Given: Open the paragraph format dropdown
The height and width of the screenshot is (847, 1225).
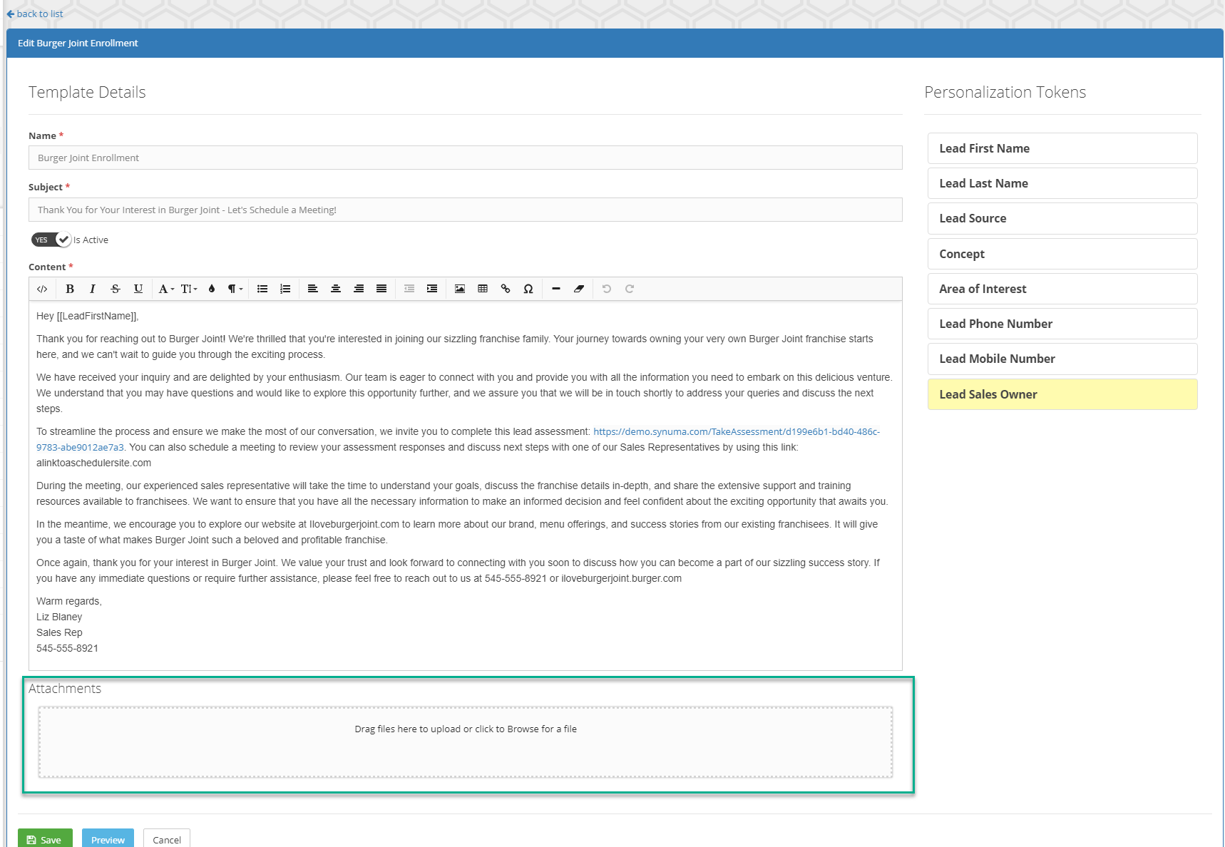Looking at the screenshot, I should pyautogui.click(x=235, y=289).
